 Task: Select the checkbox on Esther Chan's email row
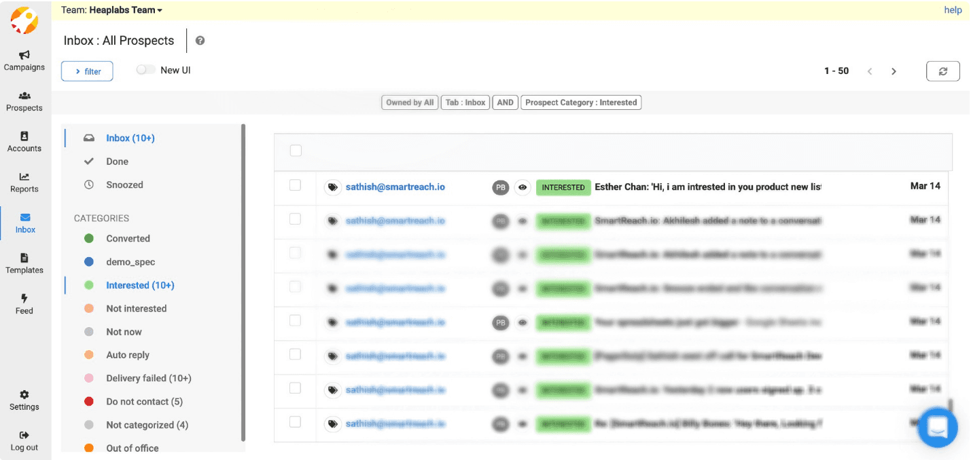296,185
